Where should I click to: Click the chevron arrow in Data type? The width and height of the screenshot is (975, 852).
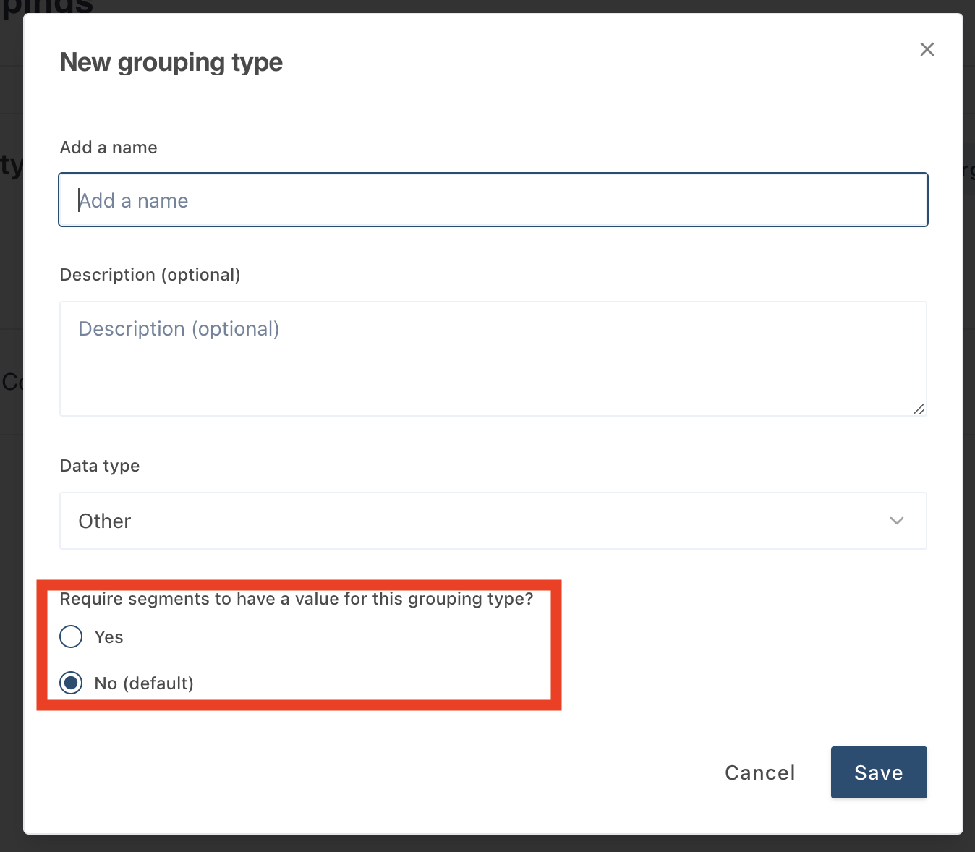[x=897, y=521]
